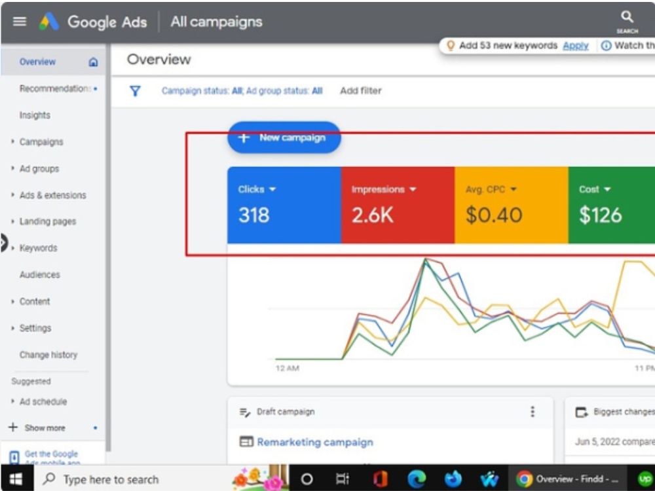Open the Cost metric dropdown
The width and height of the screenshot is (655, 491).
(x=607, y=190)
